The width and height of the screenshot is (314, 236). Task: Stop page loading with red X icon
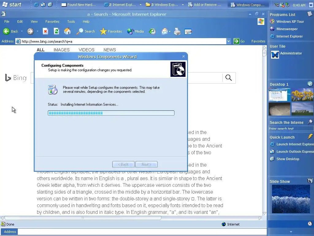pyautogui.click(x=45, y=31)
